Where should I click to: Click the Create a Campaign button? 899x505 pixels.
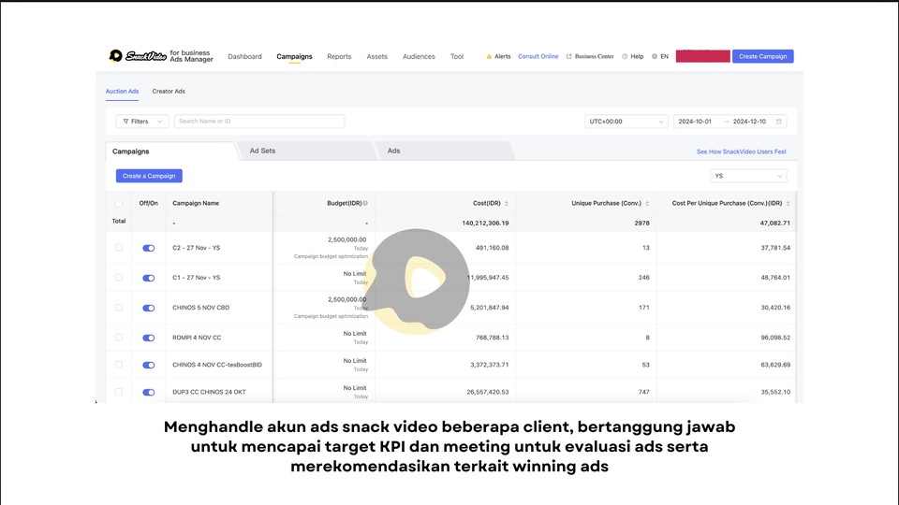149,176
